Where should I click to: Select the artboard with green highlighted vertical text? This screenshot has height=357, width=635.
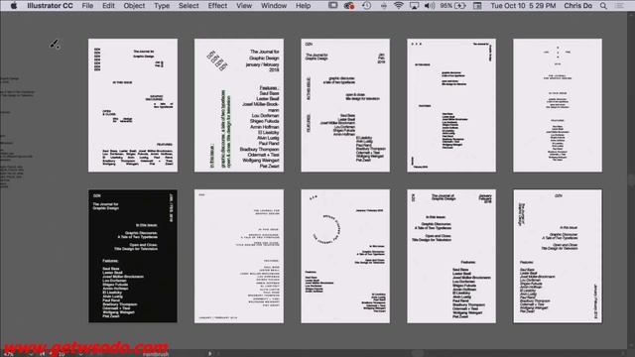pyautogui.click(x=239, y=105)
